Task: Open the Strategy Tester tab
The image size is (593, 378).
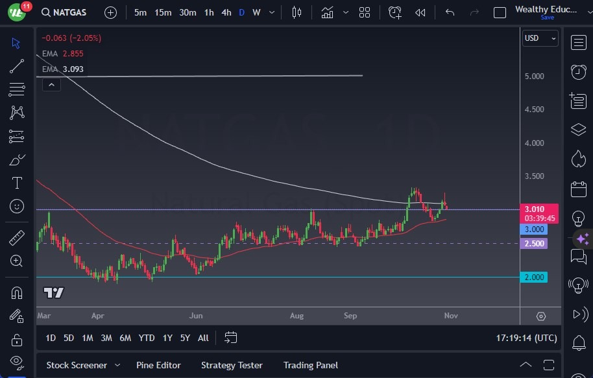Action: [232, 365]
